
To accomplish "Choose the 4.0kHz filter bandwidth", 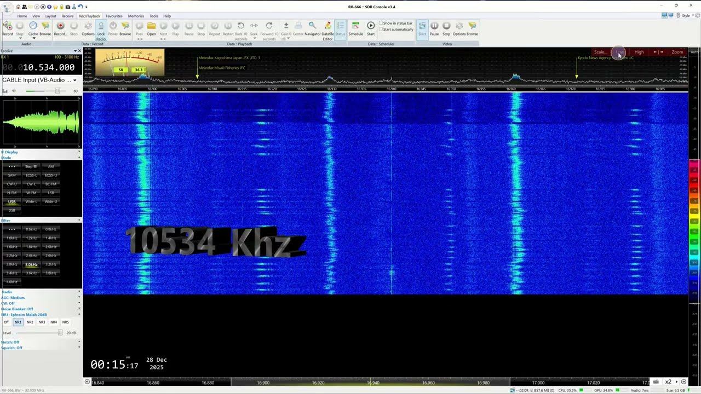I will pos(12,282).
